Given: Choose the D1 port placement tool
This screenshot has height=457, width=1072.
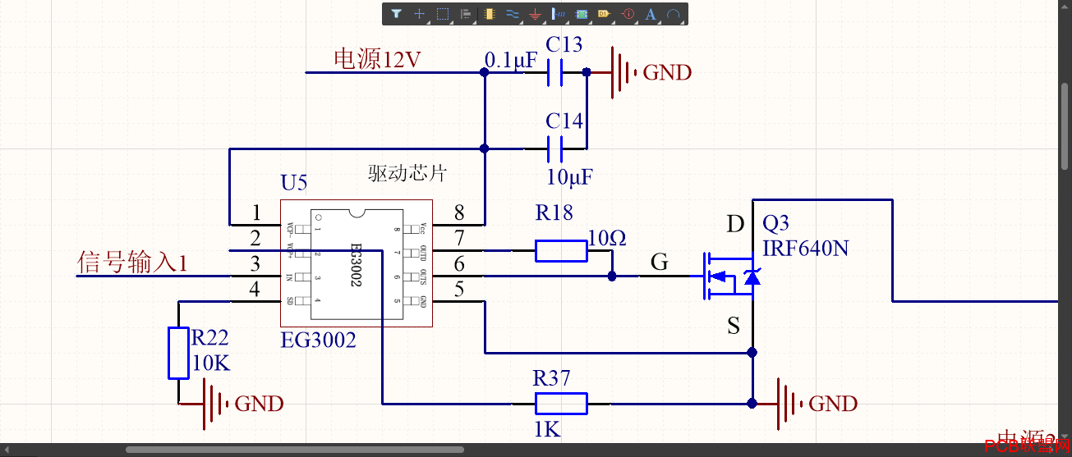Looking at the screenshot, I should [x=605, y=14].
